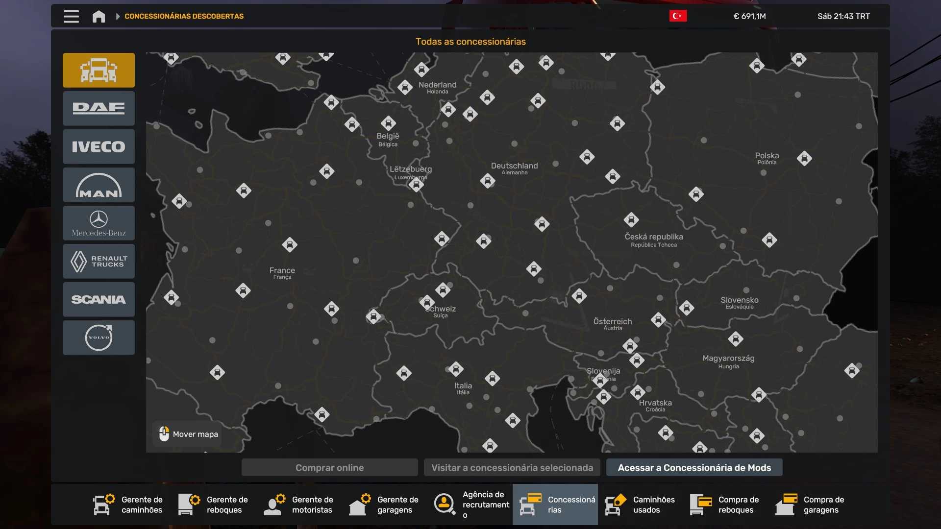Open the hamburger main menu
Screen dimensions: 941x529
[x=71, y=16]
